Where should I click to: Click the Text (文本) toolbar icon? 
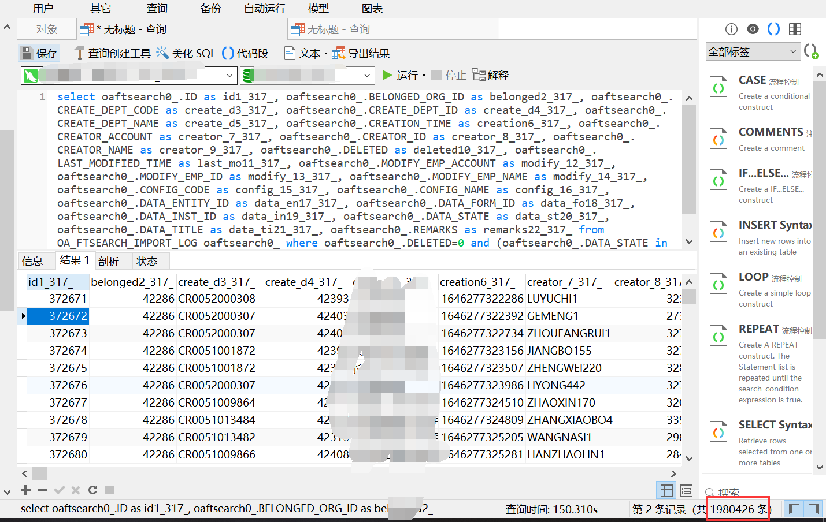click(290, 53)
